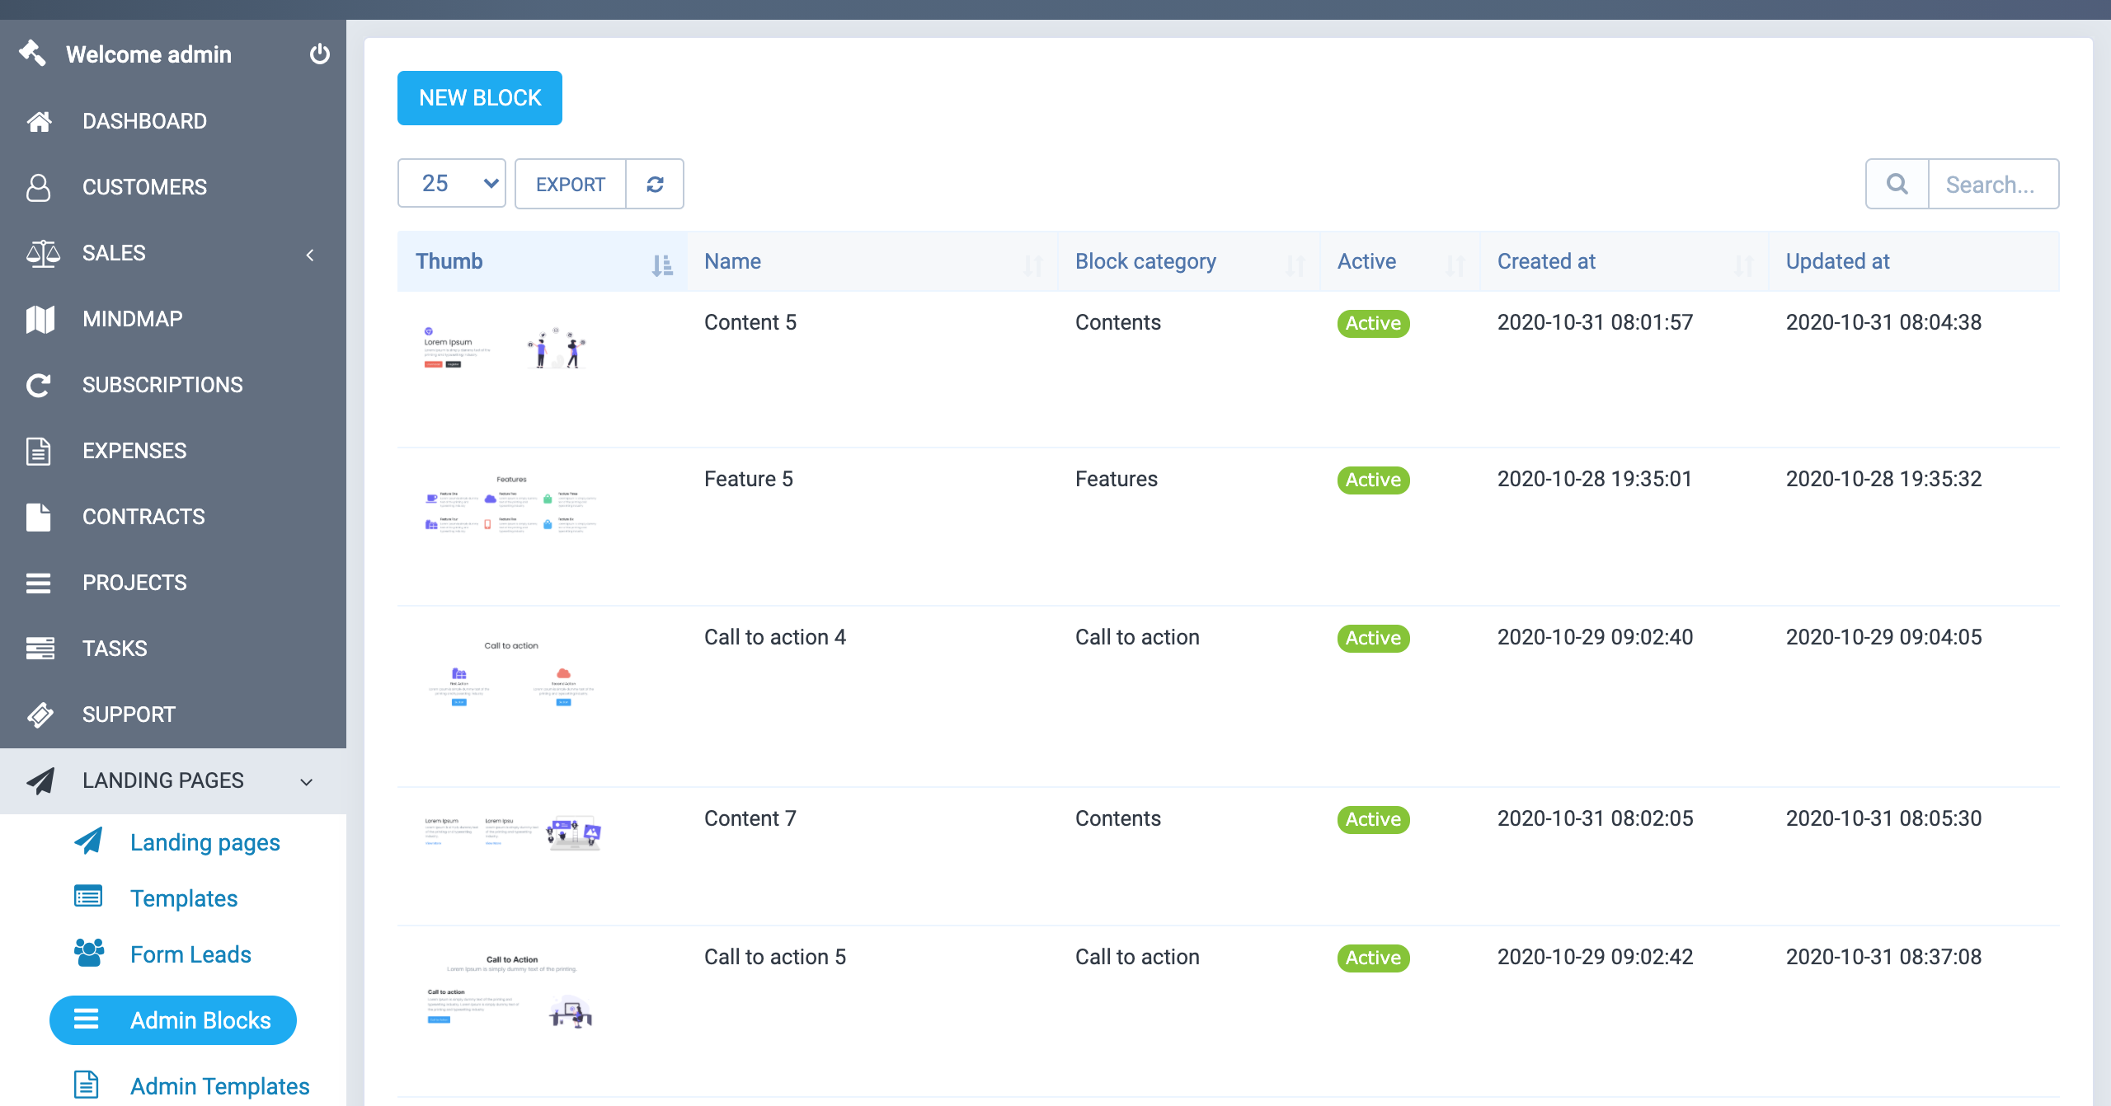Open Admin Templates menu item

[x=219, y=1085]
